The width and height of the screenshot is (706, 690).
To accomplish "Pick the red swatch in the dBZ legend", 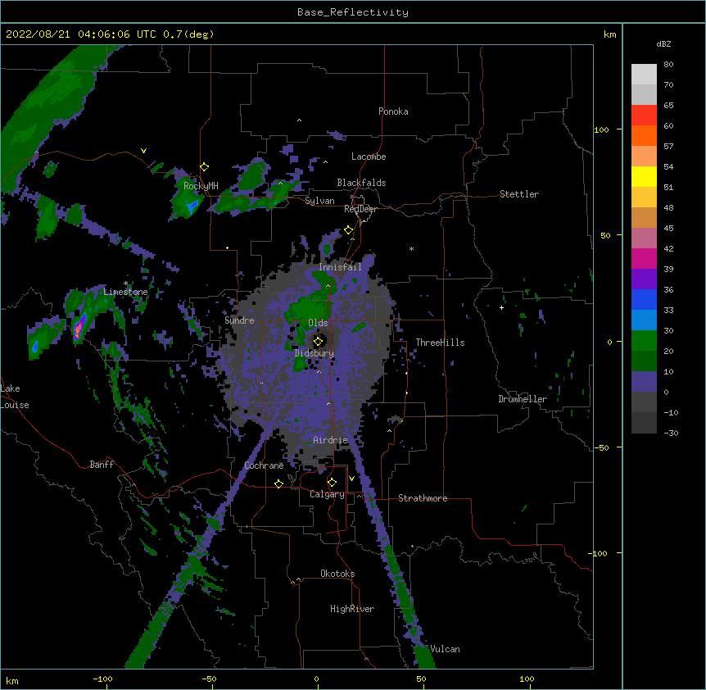I will point(644,115).
